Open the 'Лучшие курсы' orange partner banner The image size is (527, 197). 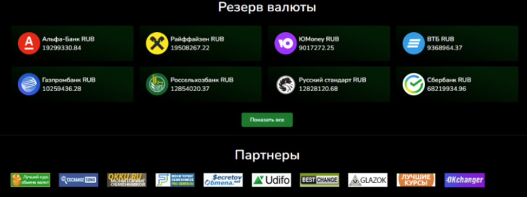click(x=416, y=180)
